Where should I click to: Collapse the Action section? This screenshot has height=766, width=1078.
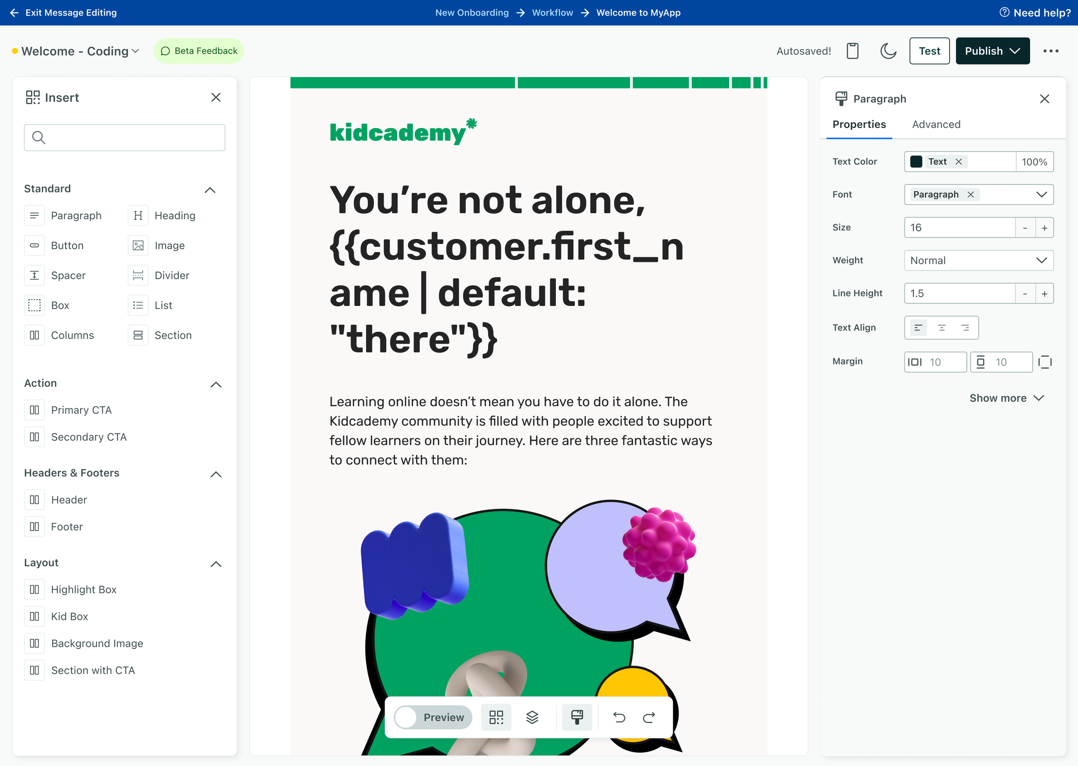pyautogui.click(x=216, y=384)
